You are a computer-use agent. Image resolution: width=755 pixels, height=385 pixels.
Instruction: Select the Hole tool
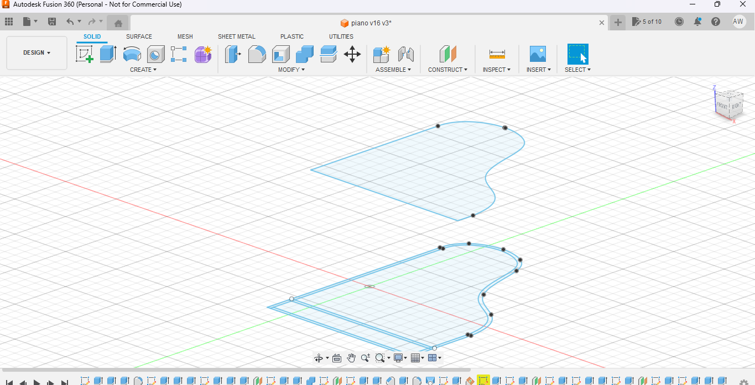click(155, 54)
